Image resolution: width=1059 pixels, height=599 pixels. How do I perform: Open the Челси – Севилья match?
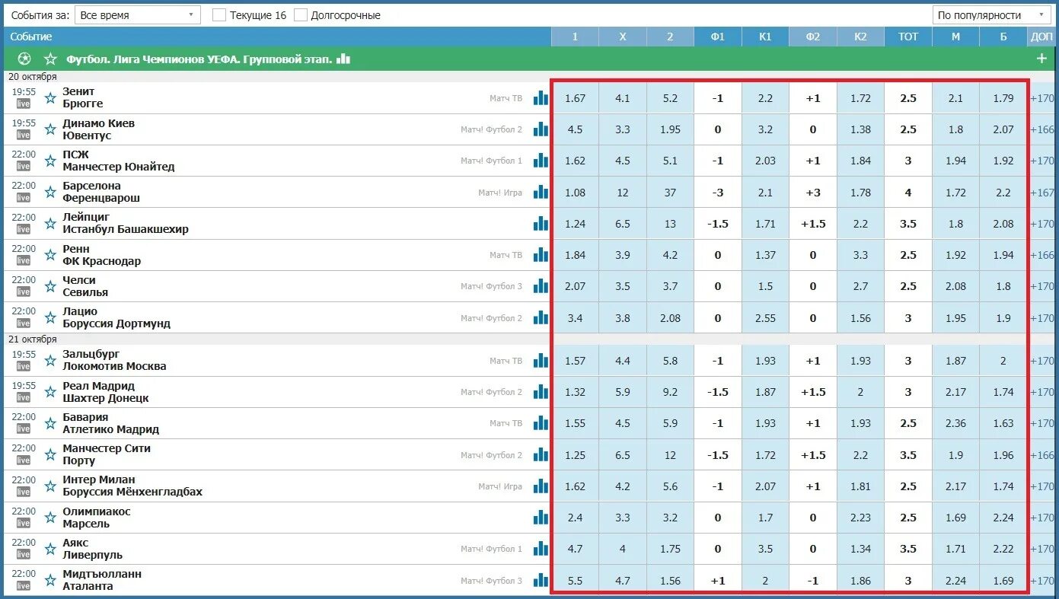coord(85,286)
